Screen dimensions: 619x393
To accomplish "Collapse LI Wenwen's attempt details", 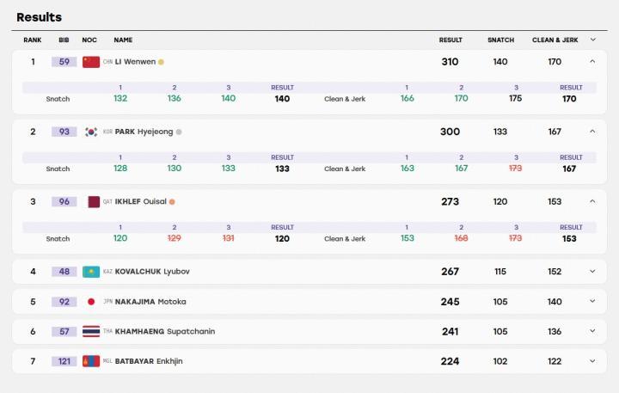I will pos(592,61).
